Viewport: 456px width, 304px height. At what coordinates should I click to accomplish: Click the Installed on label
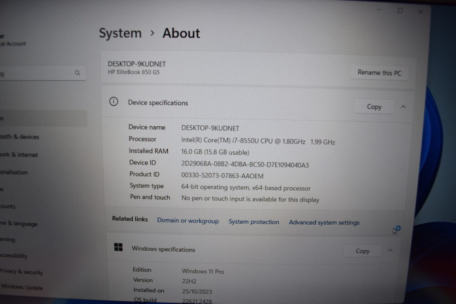(x=149, y=290)
